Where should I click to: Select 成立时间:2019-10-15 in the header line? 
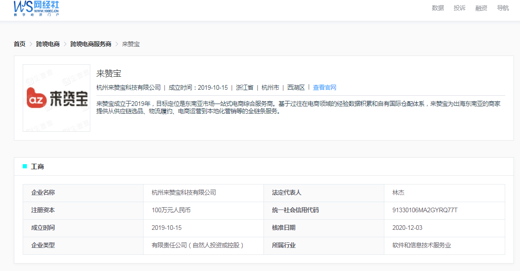pos(198,87)
